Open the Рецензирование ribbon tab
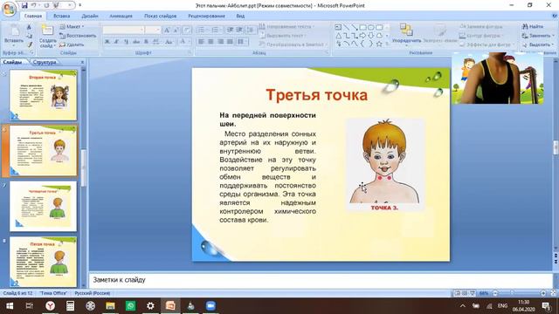The image size is (559, 314). (x=206, y=16)
